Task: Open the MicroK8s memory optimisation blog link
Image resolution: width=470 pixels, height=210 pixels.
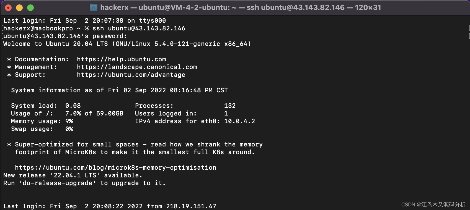Action: click(115, 167)
